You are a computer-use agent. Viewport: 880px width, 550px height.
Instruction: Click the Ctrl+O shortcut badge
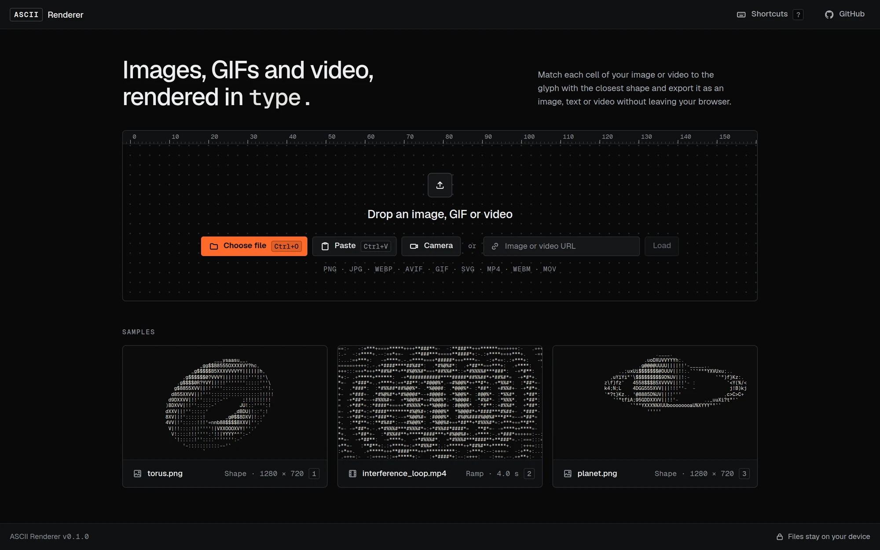tap(286, 246)
